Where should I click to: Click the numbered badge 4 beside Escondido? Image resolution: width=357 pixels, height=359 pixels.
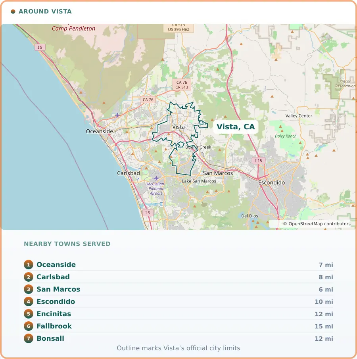29,301
